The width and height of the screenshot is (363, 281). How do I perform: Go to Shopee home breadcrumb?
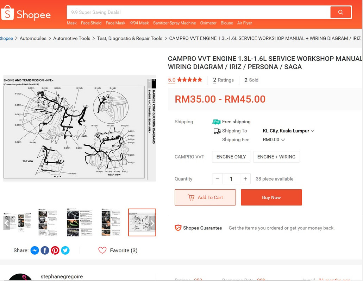[x=6, y=38]
